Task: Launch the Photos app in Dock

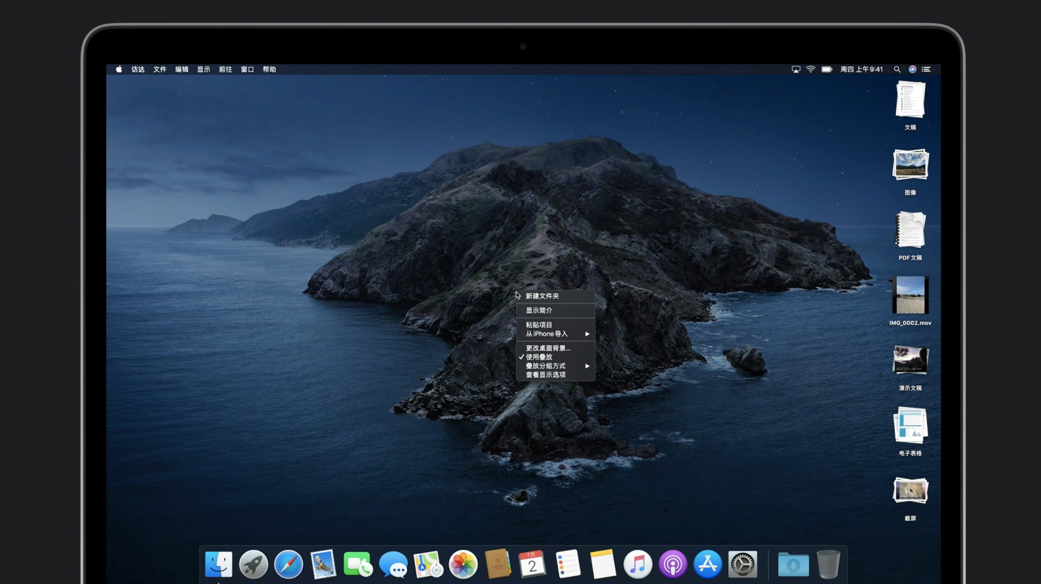Action: pyautogui.click(x=463, y=564)
